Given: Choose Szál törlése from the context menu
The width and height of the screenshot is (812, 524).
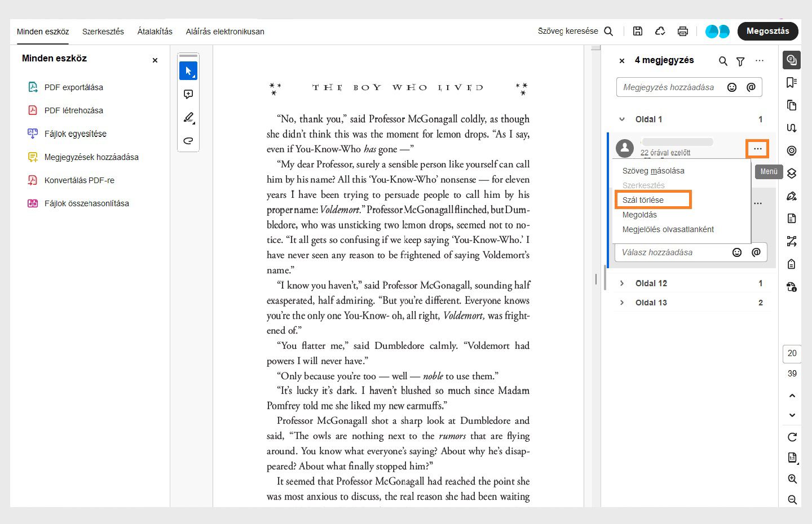Looking at the screenshot, I should click(643, 200).
